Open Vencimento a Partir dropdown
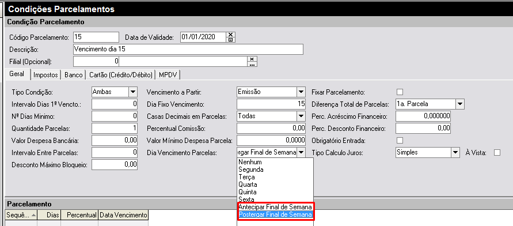513x226 pixels. pos(301,92)
